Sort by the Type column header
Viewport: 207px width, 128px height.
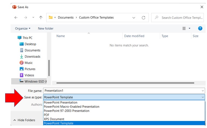(x=165, y=36)
